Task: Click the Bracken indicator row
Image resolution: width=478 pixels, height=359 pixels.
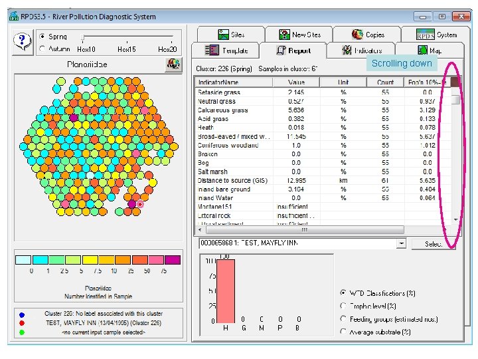Action: pyautogui.click(x=323, y=154)
